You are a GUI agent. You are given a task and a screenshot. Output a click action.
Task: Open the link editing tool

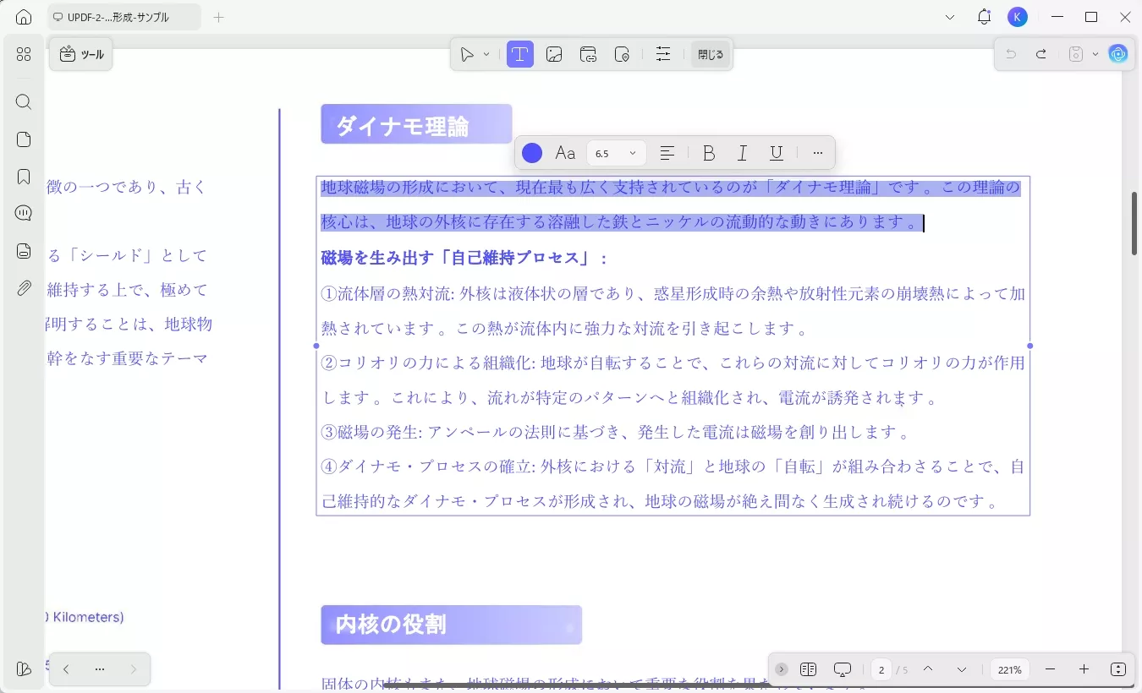click(588, 53)
